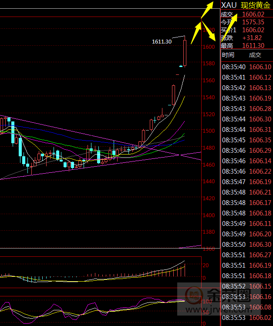Select the XAU symbol label
Image resolution: width=273 pixels, height=326 pixels.
(x=229, y=5)
